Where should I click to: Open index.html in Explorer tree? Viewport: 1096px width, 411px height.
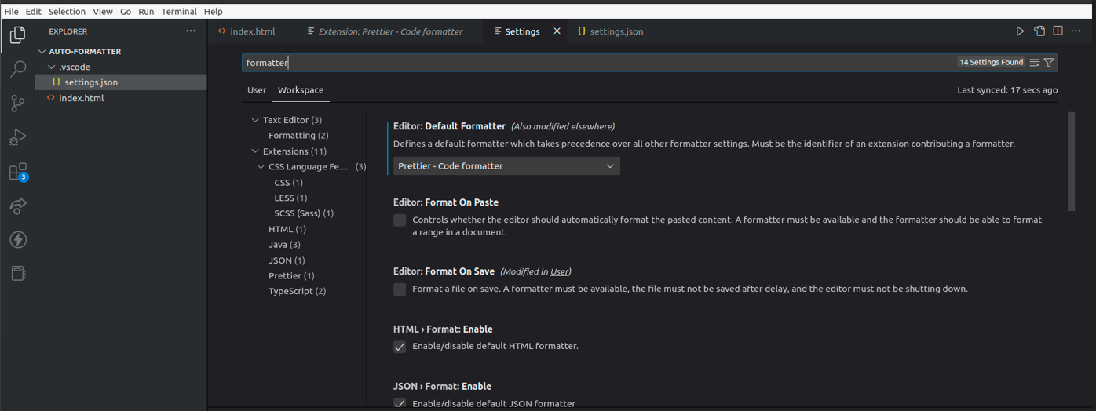click(81, 98)
